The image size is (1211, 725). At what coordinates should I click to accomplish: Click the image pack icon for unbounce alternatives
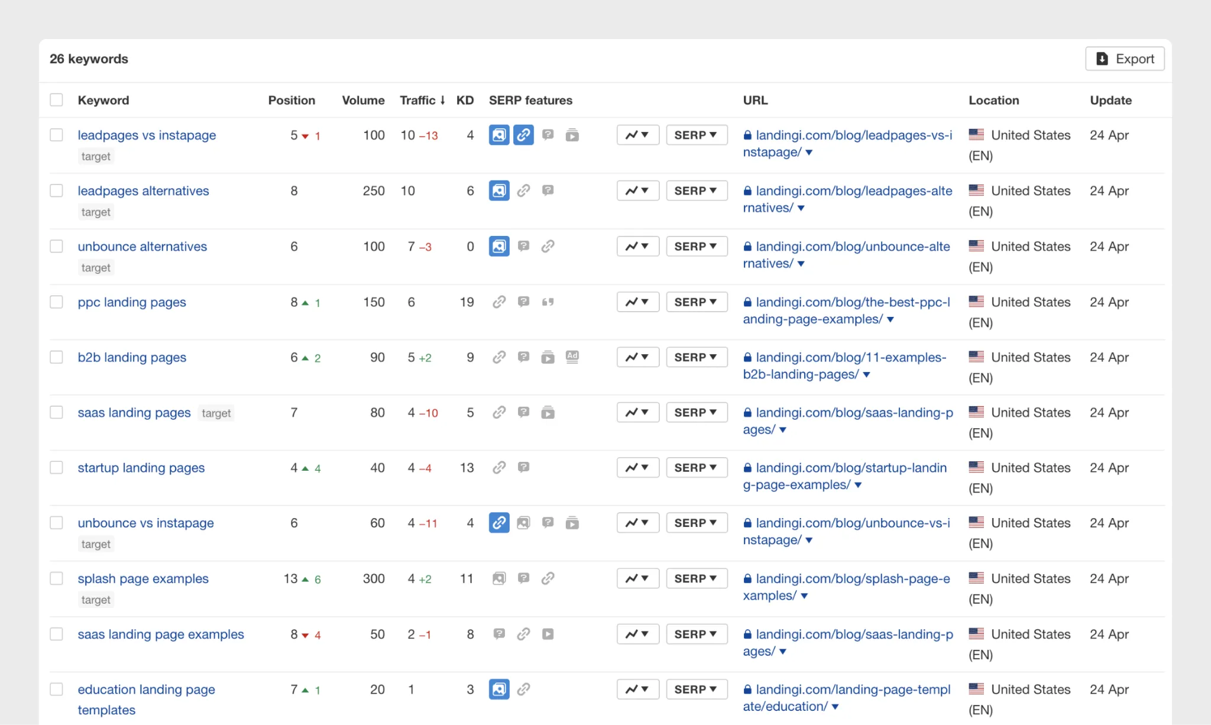(x=499, y=246)
